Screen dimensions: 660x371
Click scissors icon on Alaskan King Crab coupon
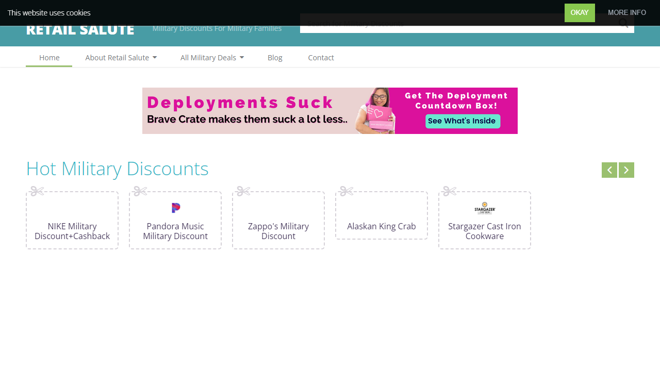(x=346, y=191)
